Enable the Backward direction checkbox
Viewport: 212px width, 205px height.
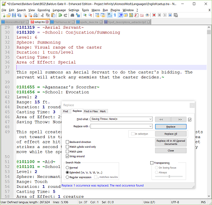click(x=67, y=142)
